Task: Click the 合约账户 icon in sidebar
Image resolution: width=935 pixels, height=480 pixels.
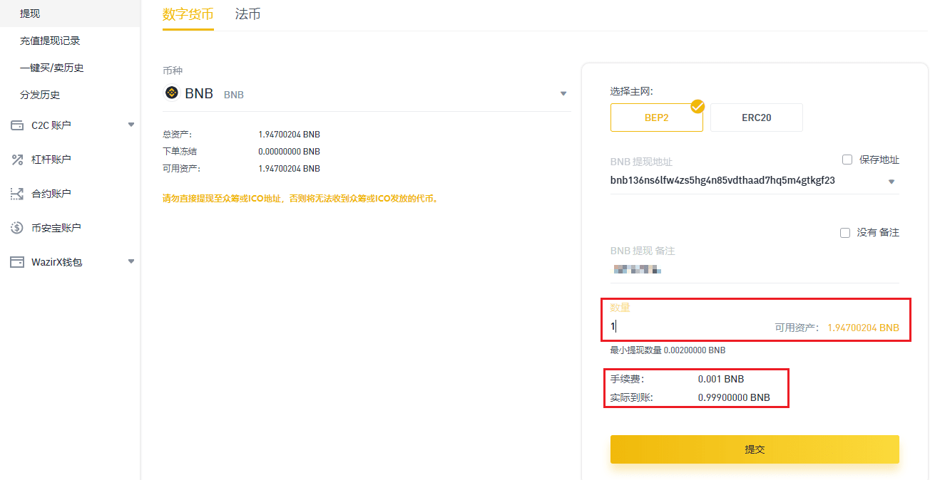Action: pos(17,194)
